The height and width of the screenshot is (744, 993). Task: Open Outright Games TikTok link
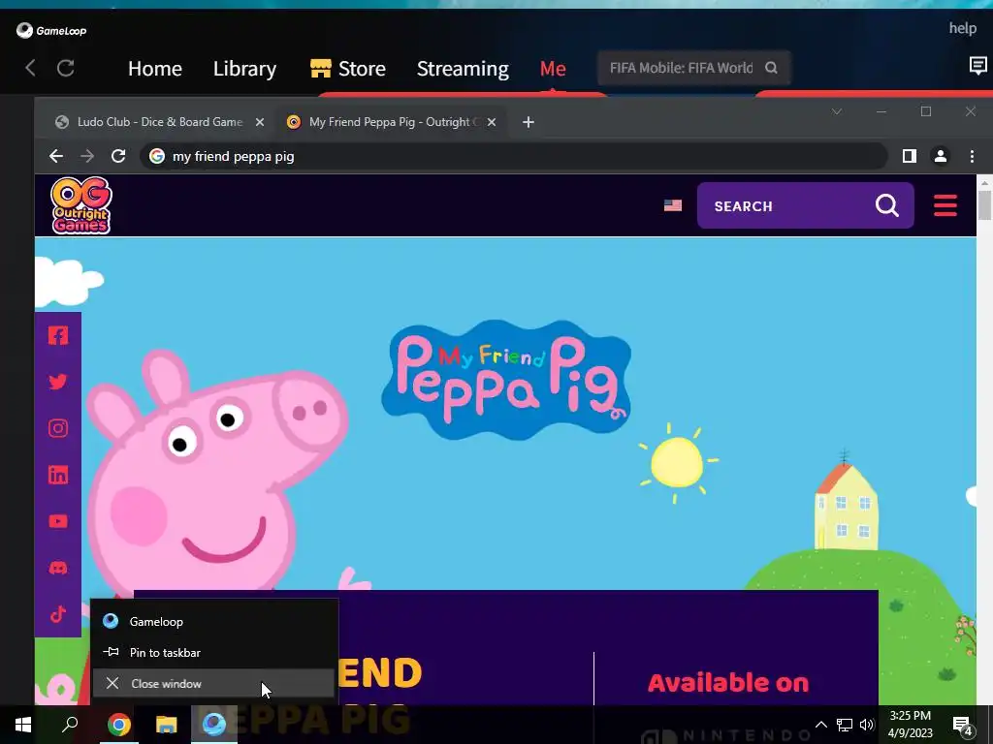click(58, 614)
